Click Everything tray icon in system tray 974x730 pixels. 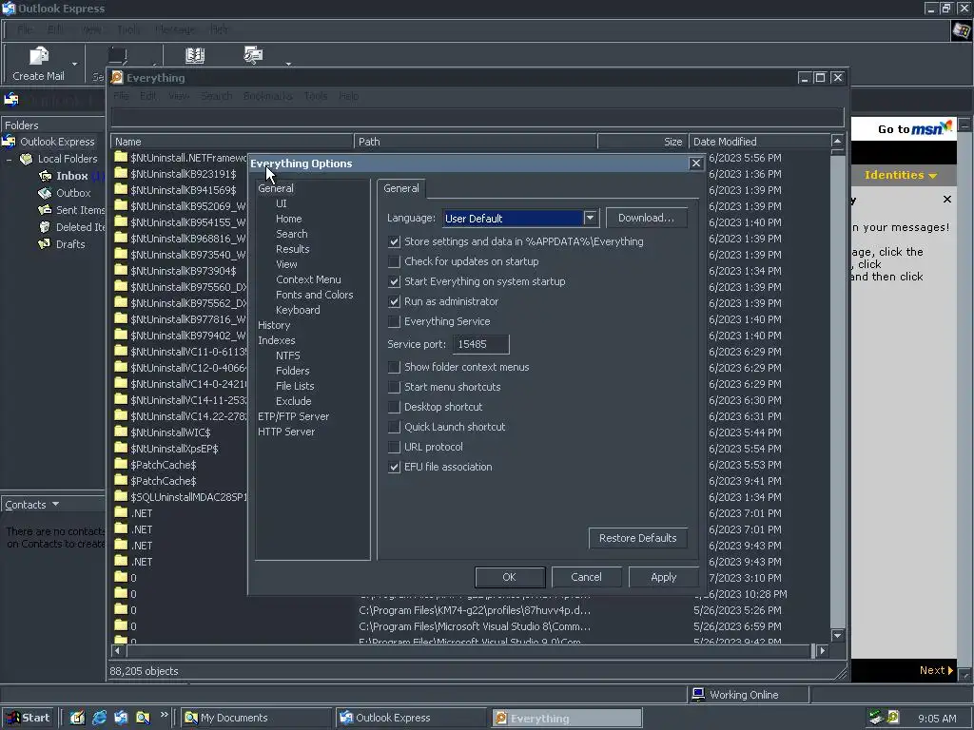tap(893, 718)
